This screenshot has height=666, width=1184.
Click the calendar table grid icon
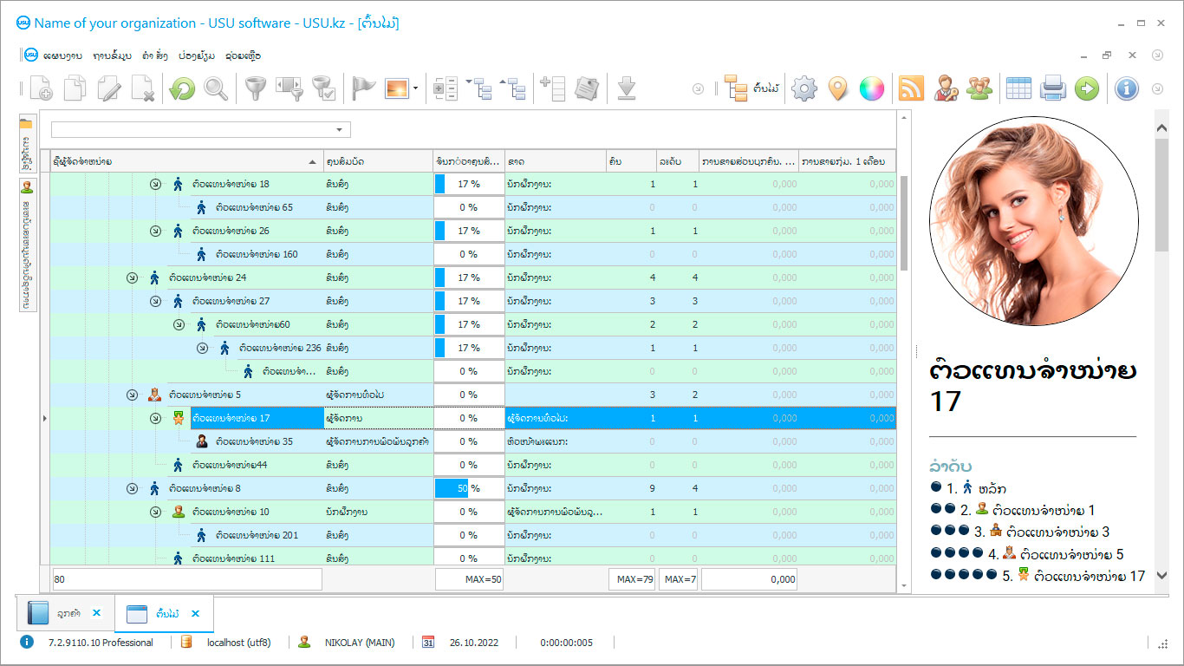pos(1018,88)
